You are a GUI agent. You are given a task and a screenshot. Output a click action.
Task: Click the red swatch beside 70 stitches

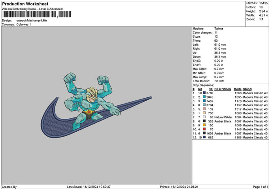(204, 129)
